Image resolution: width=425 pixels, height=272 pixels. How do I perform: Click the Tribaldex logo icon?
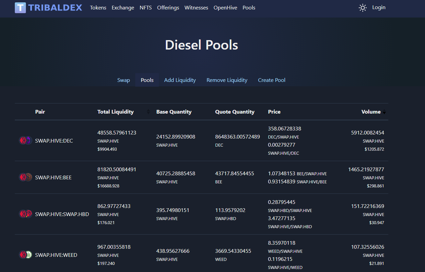pyautogui.click(x=21, y=7)
